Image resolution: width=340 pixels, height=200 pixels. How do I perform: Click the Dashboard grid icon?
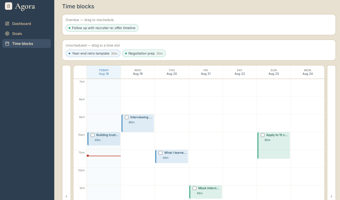(7, 24)
